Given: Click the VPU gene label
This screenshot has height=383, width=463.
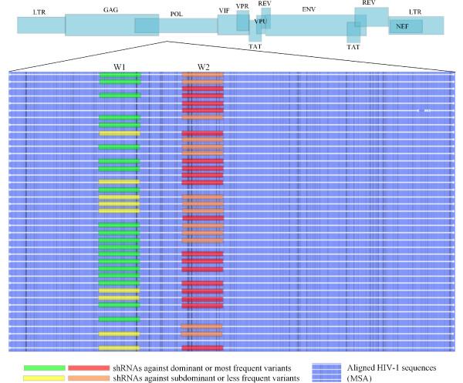Looking at the screenshot, I should tap(260, 22).
